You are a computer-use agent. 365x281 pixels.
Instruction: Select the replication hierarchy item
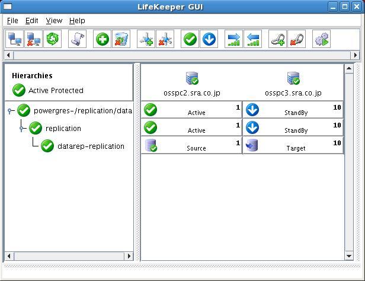coord(63,128)
